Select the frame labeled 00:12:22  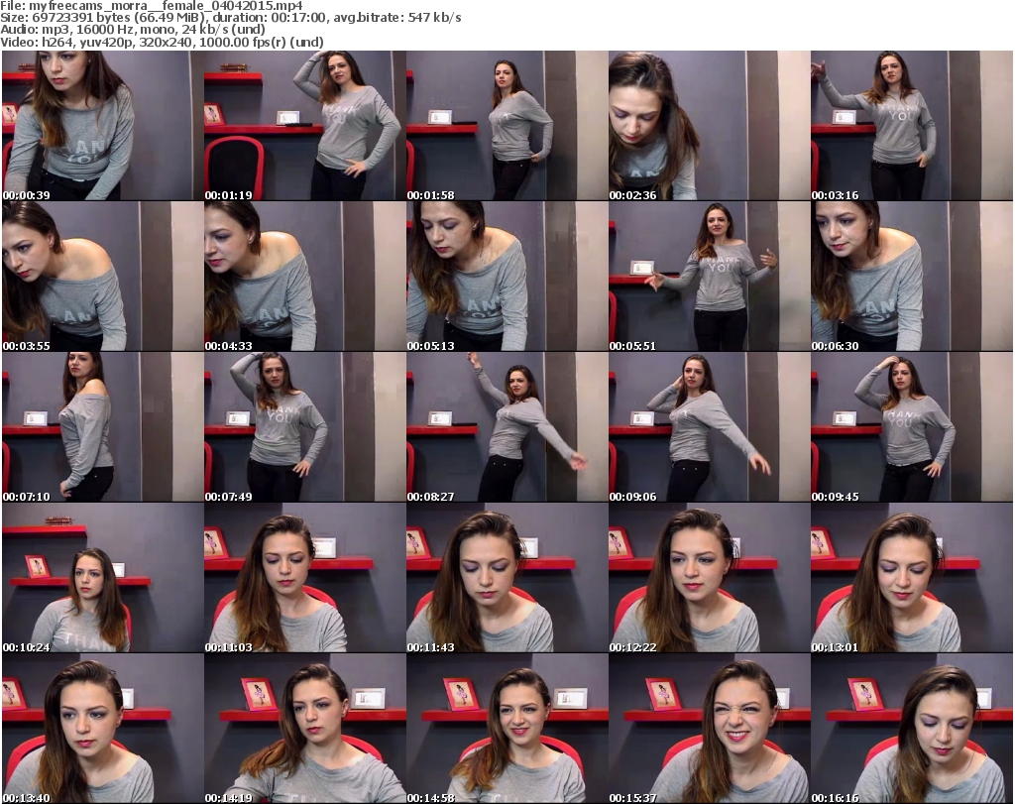tap(708, 578)
